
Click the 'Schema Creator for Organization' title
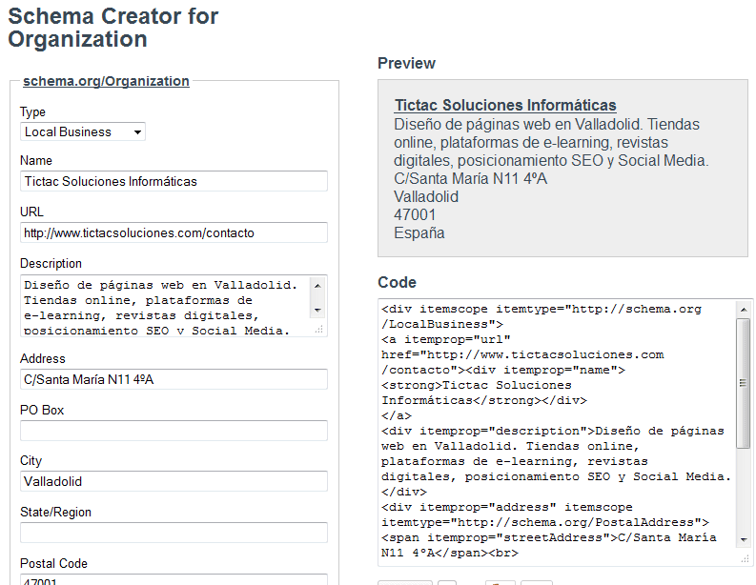coord(113,28)
